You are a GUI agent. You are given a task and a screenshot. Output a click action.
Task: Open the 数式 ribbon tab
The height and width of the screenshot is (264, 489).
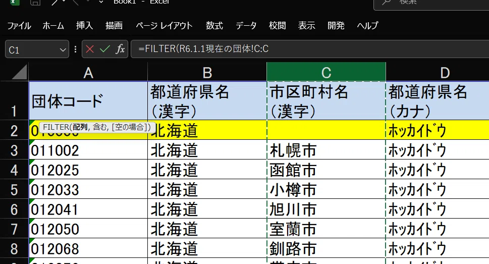pos(214,26)
